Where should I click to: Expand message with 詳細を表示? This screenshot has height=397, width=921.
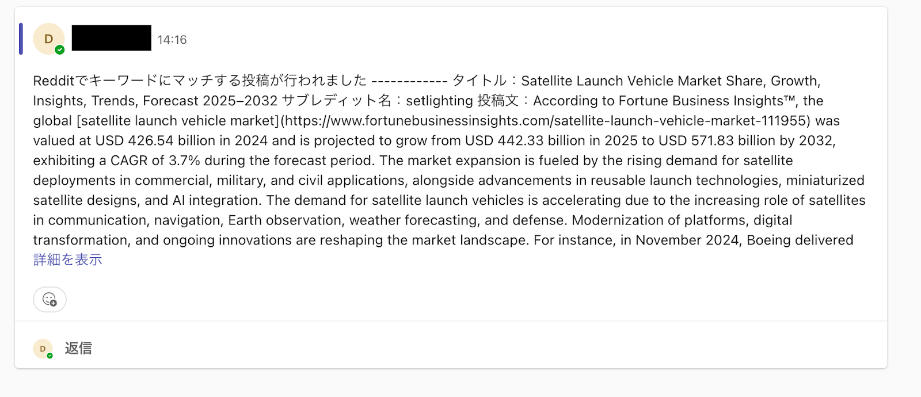pos(68,260)
